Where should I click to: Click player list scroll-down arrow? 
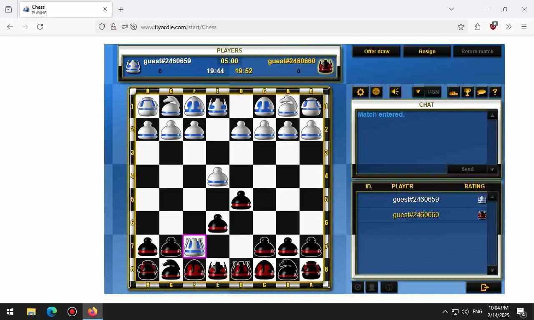[492, 270]
